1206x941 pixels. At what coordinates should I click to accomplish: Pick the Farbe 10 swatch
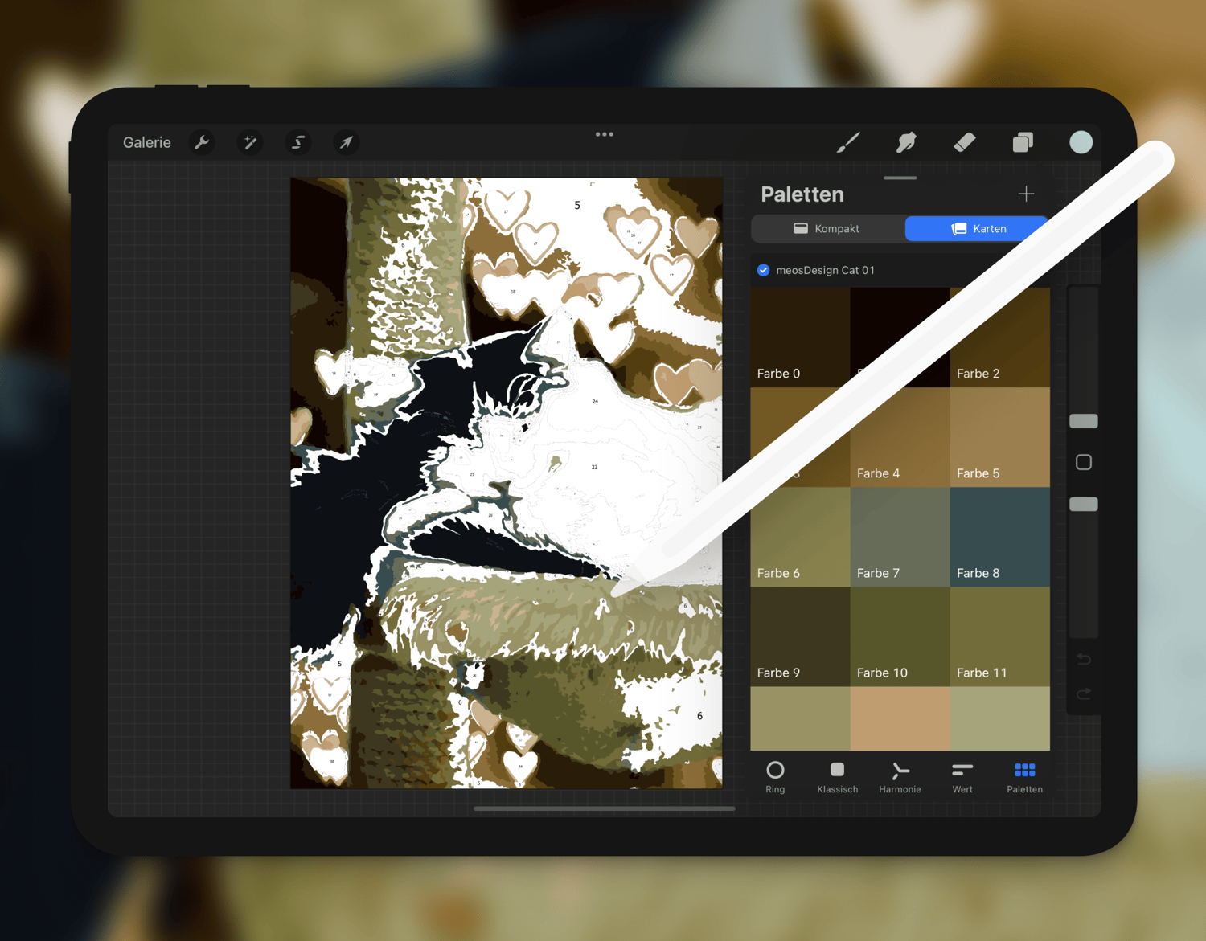point(900,636)
